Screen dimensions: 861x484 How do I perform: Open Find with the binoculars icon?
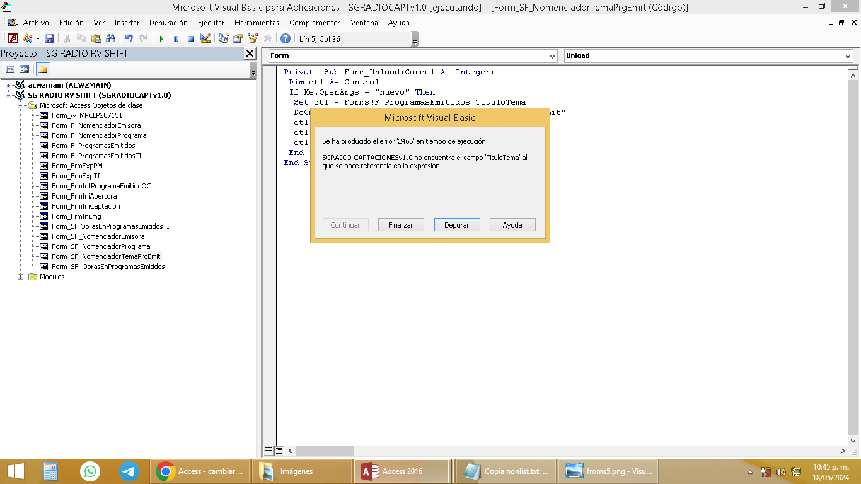[111, 38]
